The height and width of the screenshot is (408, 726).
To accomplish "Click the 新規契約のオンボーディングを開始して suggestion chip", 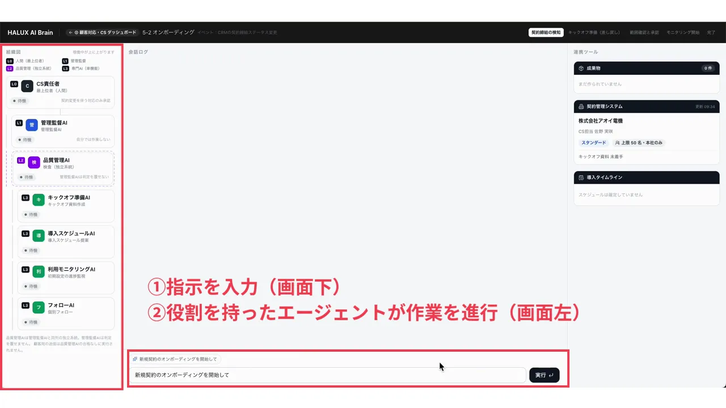I will click(175, 359).
